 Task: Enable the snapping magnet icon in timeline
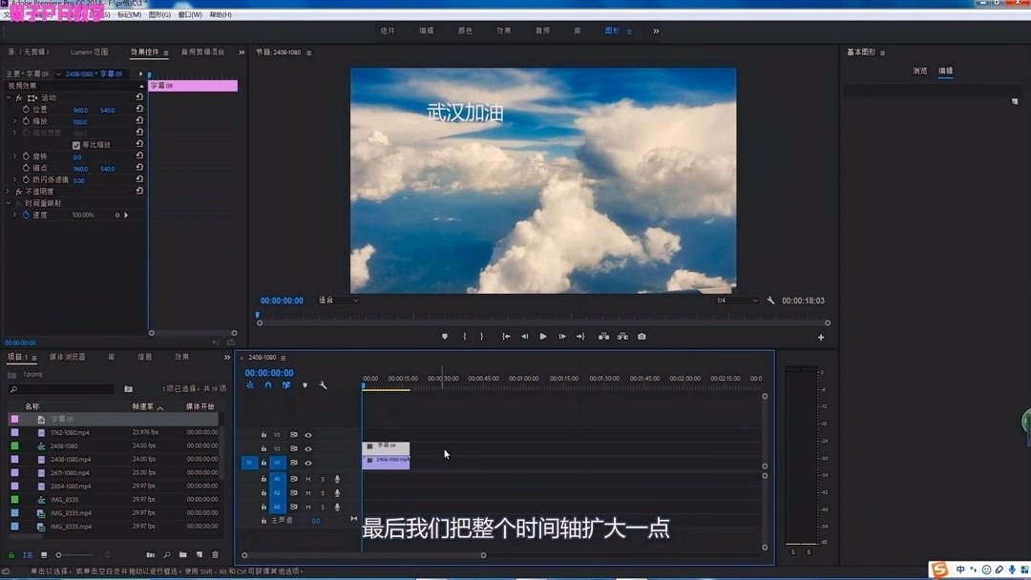click(x=268, y=385)
